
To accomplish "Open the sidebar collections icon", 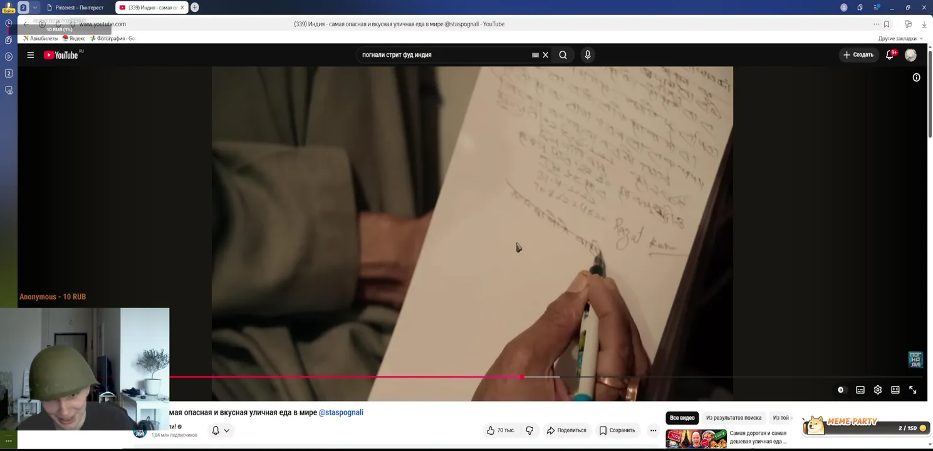I will [9, 39].
